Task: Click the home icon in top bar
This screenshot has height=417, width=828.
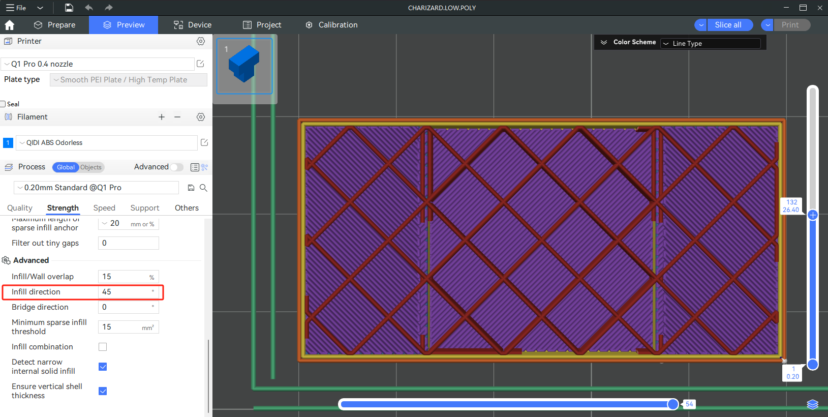Action: click(x=9, y=25)
